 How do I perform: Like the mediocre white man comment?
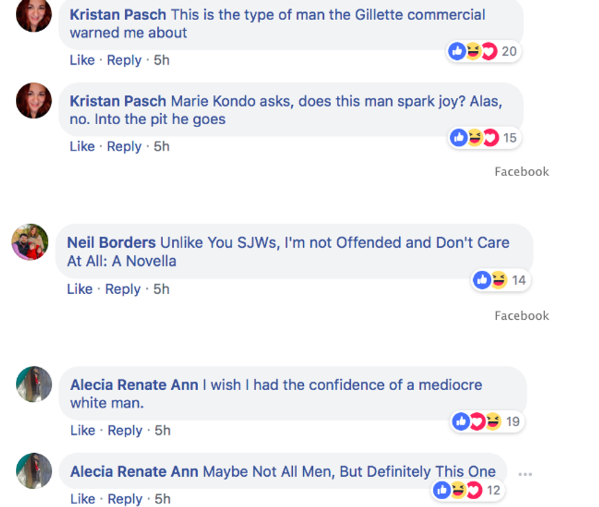(x=83, y=431)
